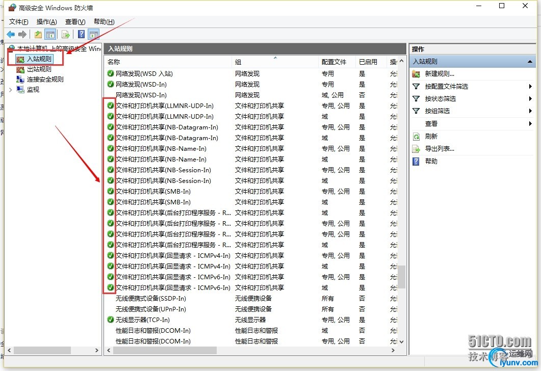The width and height of the screenshot is (541, 371).
Task: Sort by the 配置文件 column header
Action: [337, 62]
